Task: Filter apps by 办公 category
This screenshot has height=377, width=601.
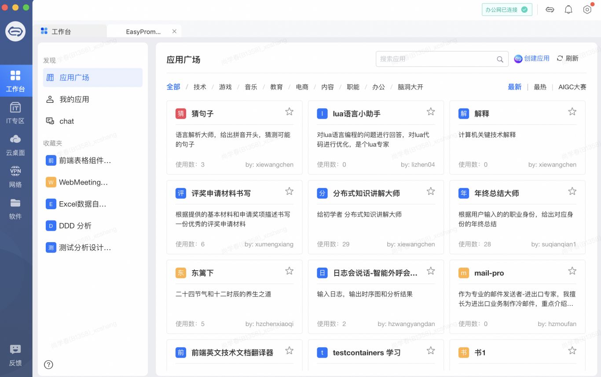Action: [x=378, y=87]
